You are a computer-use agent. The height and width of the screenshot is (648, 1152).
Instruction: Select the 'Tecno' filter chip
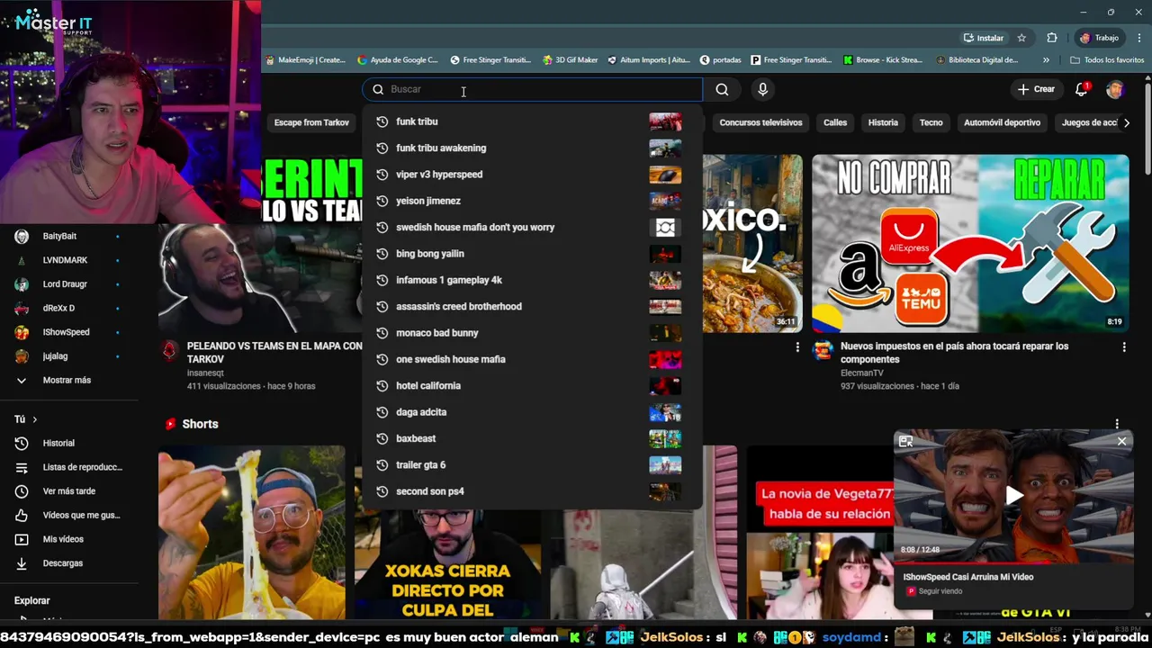(931, 122)
